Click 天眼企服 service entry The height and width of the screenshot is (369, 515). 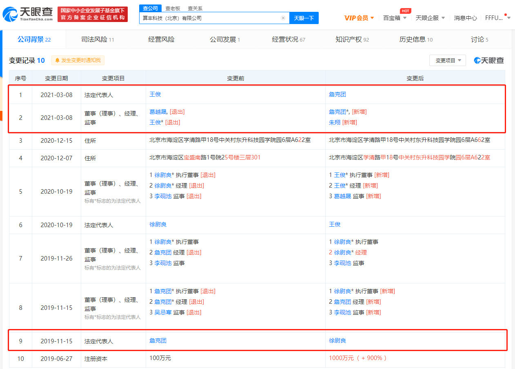pyautogui.click(x=427, y=18)
